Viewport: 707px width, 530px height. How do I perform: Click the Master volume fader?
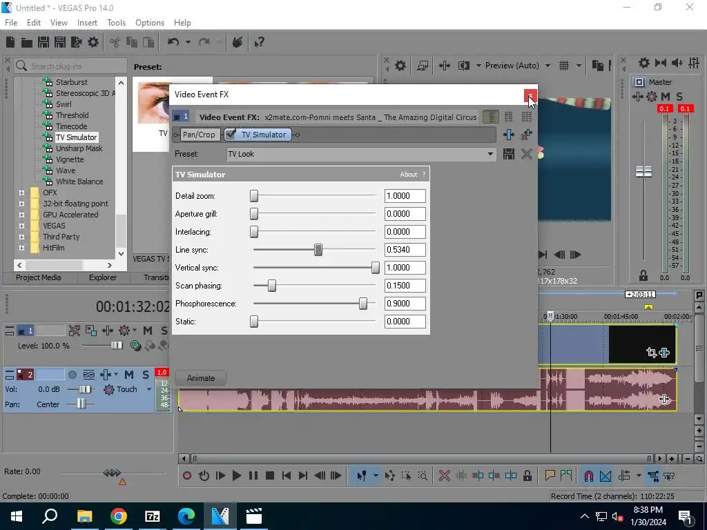click(643, 171)
